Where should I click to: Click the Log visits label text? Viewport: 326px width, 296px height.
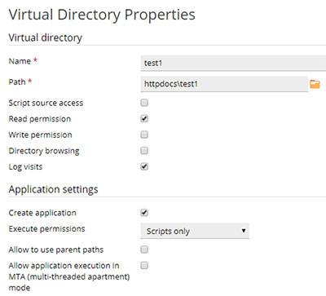coord(25,167)
